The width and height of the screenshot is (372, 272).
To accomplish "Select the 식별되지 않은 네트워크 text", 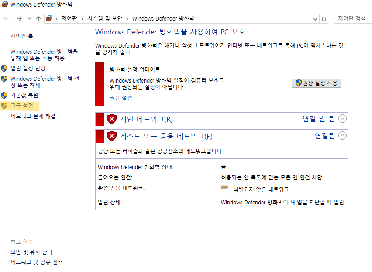I will pos(261,189).
